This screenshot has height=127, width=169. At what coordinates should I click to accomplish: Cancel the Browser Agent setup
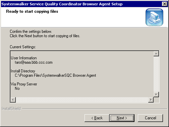tap(150, 118)
